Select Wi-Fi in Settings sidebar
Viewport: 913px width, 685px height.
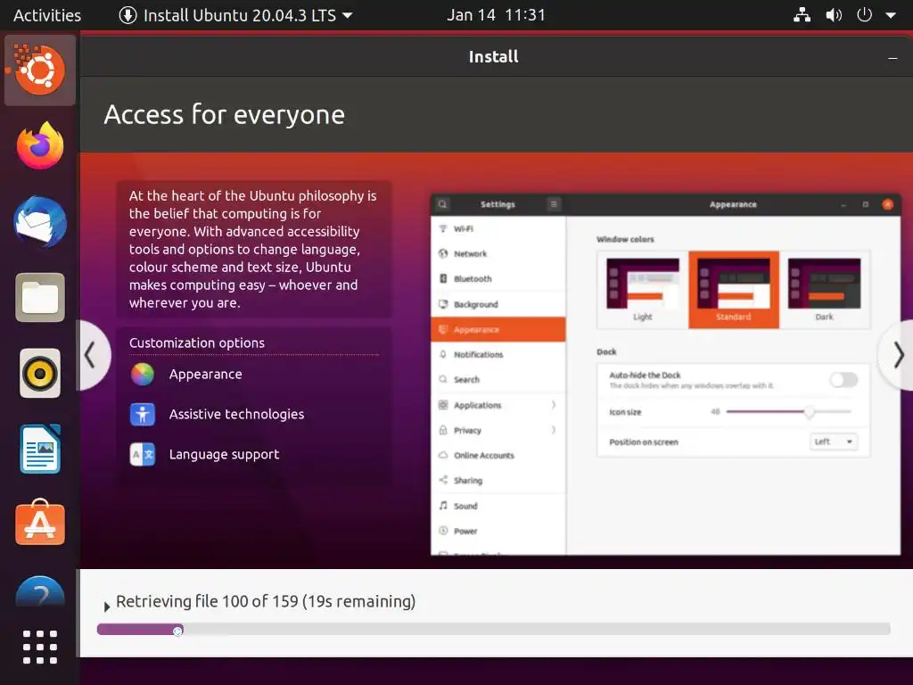pyautogui.click(x=498, y=228)
